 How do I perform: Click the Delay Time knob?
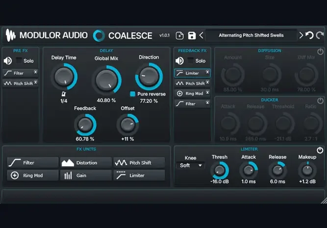(64, 76)
